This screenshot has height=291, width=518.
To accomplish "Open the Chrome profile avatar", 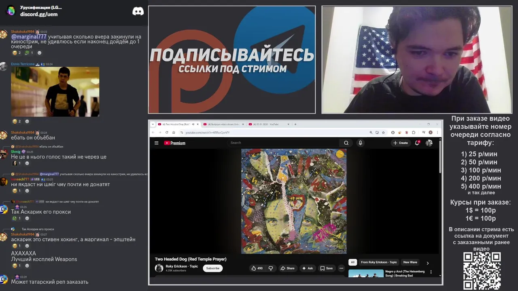I will click(x=430, y=133).
